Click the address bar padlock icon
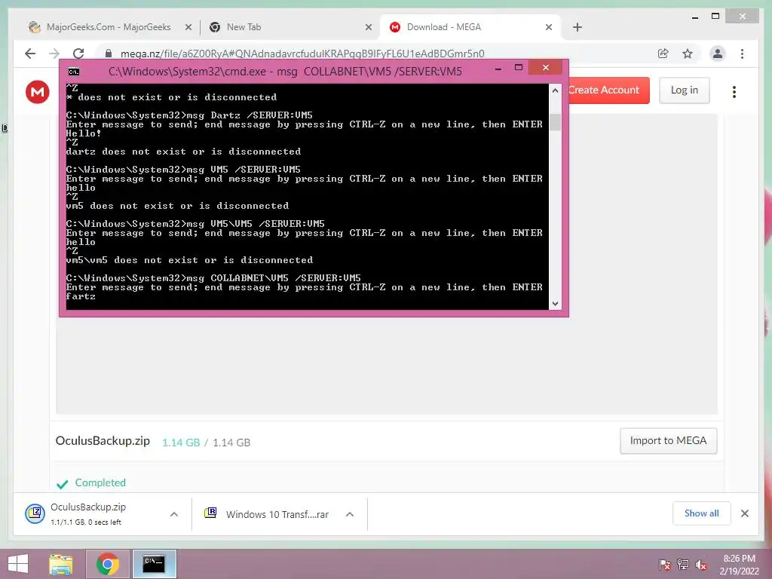The image size is (772, 579). pos(109,54)
